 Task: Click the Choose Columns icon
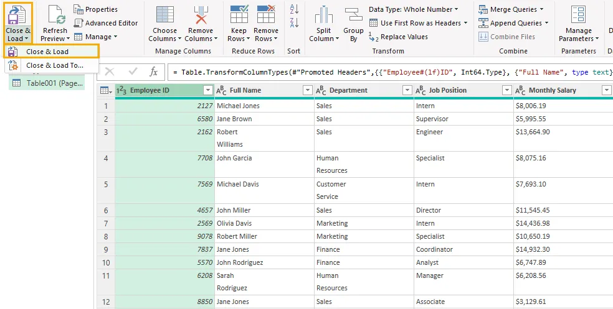click(x=164, y=15)
